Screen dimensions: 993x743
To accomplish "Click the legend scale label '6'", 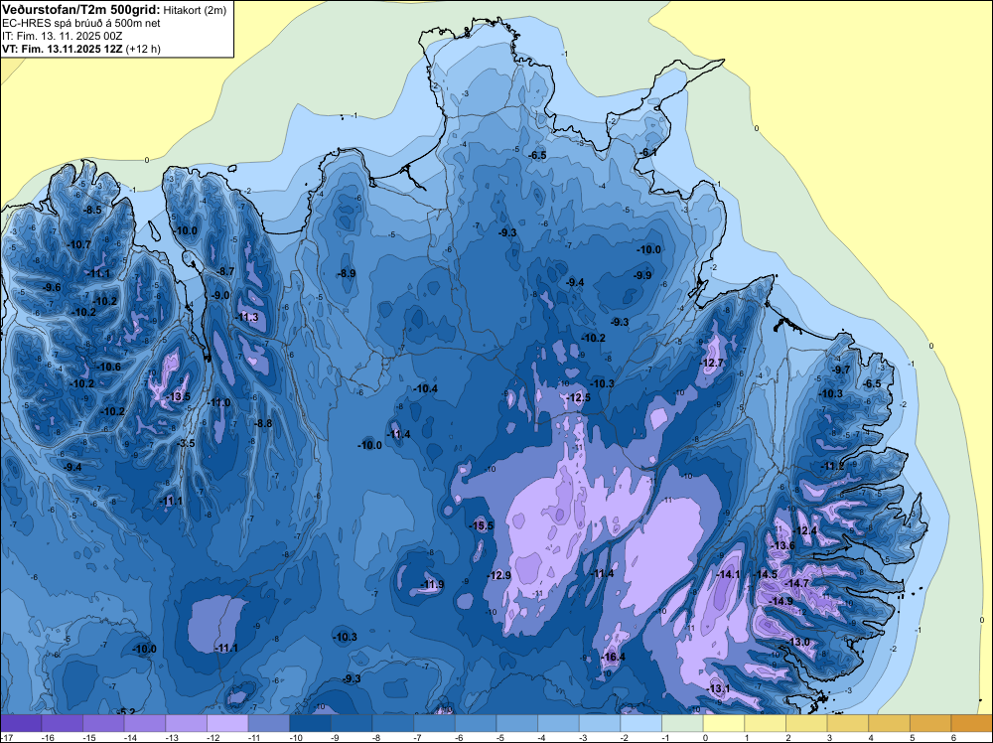I will tap(953, 737).
